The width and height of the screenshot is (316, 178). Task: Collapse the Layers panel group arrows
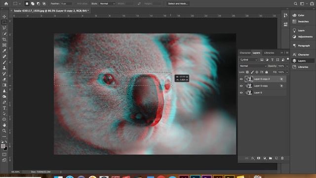(x=282, y=53)
